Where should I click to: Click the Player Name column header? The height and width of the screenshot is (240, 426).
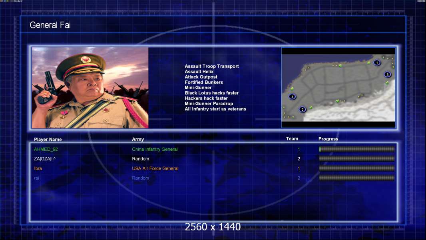[48, 140]
